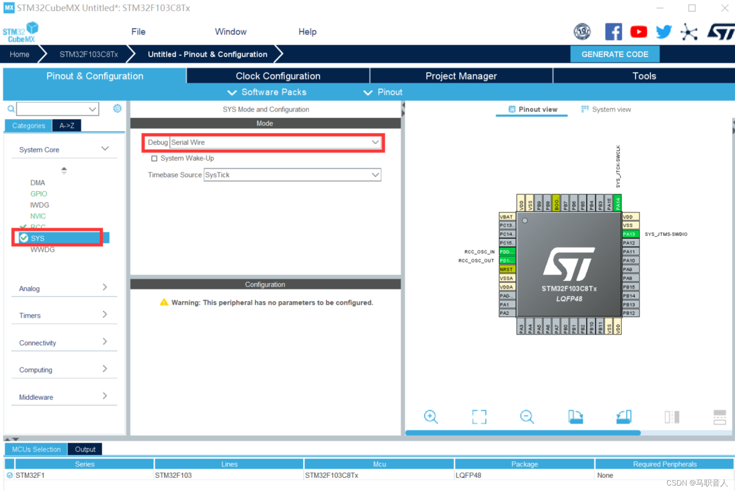Image resolution: width=735 pixels, height=491 pixels.
Task: Expand the Timers category
Action: click(105, 314)
